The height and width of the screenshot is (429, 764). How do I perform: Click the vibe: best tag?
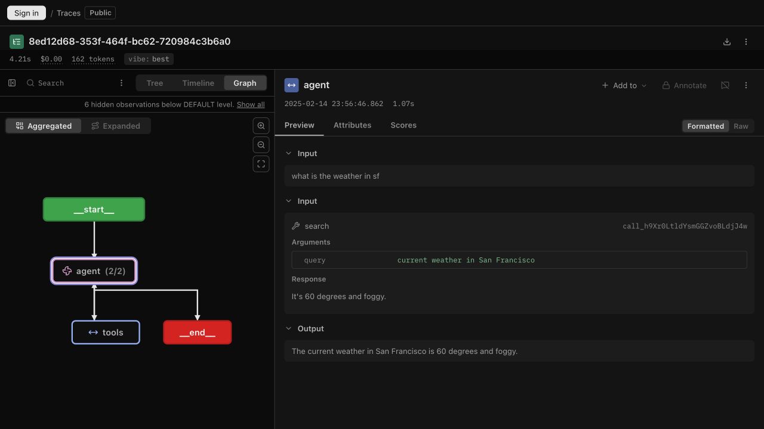(149, 59)
